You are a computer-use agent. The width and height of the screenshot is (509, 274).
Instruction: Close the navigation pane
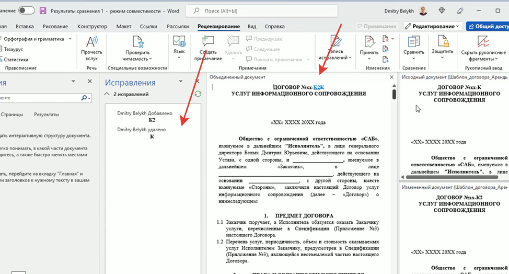tap(89, 81)
